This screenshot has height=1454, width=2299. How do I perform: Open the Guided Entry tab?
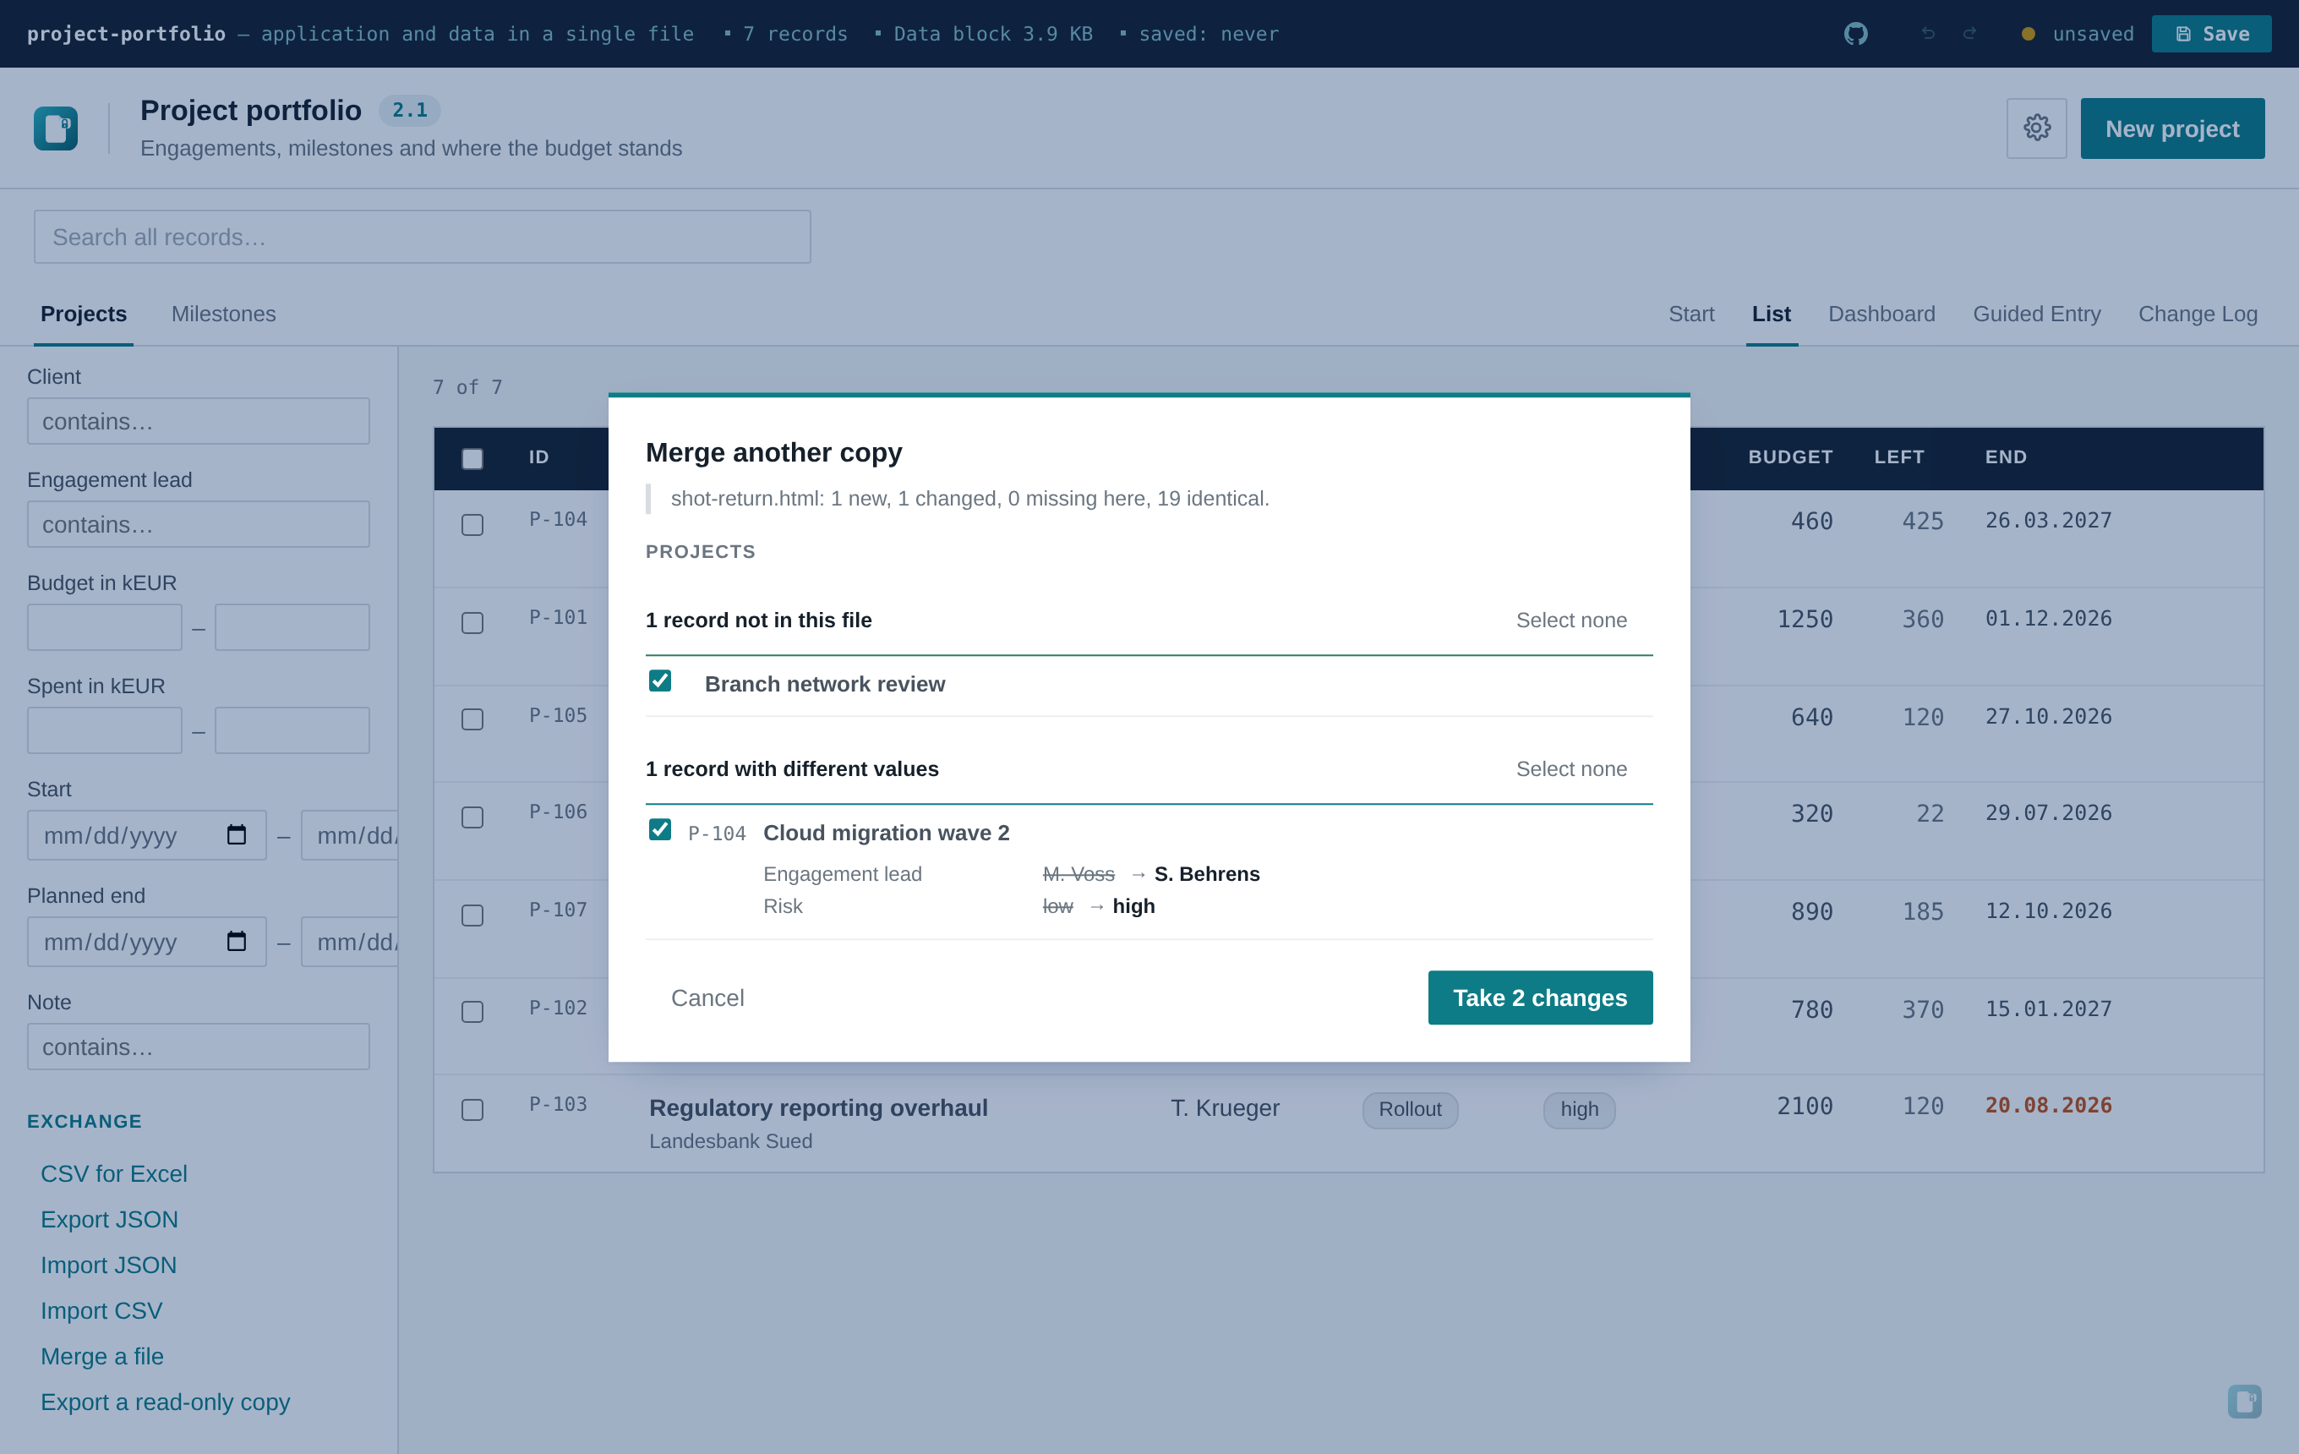[2036, 314]
